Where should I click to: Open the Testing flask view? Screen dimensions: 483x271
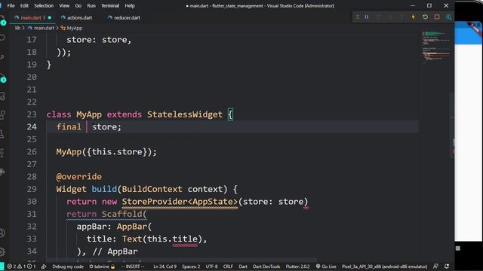2,134
